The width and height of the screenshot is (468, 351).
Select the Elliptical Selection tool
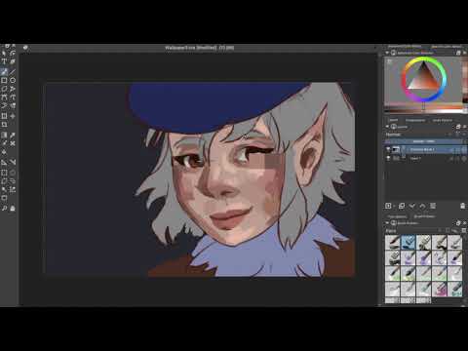[13, 173]
